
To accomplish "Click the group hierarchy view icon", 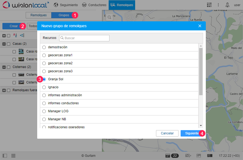I will (22, 35).
